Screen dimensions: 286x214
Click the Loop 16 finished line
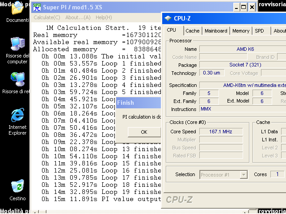point(101,170)
